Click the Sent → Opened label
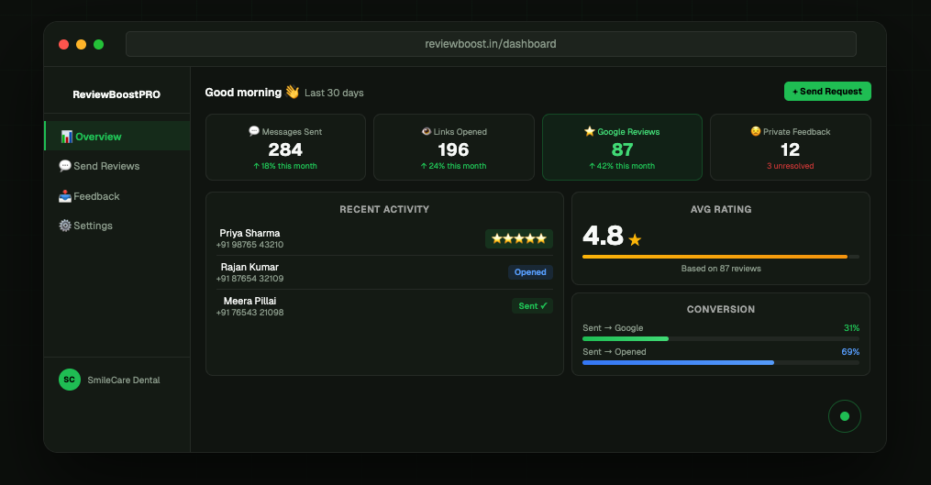 click(x=614, y=351)
